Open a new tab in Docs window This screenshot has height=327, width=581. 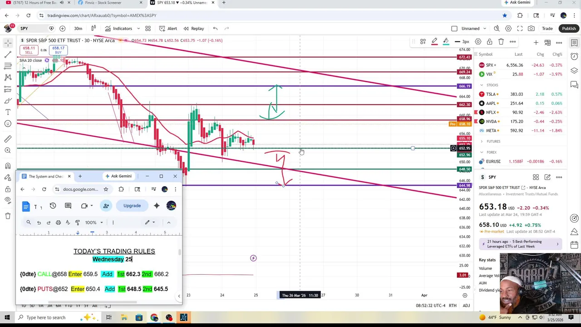[80, 176]
